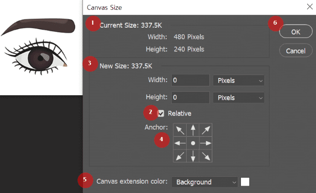Screen dimensions: 316x193
Task: Close the Canvas Size dialog window
Action: (x=310, y=6)
